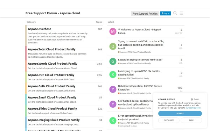Image resolution: width=210 pixels, height=131 pixels.
Task: Open Aspose.Words Cloud Product Family category
Action: pos(52,64)
